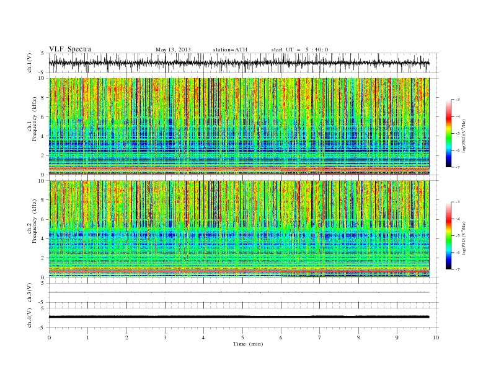Pick the ch.2 PSD color bar

449,236
